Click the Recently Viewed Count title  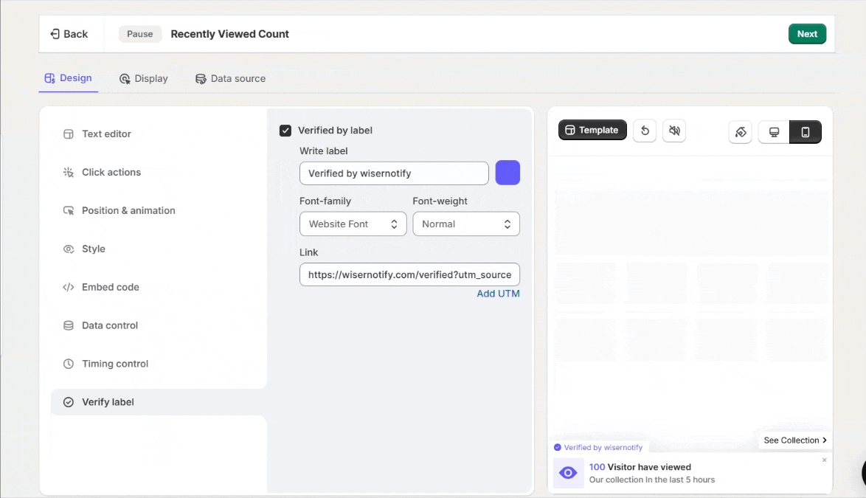pyautogui.click(x=229, y=34)
